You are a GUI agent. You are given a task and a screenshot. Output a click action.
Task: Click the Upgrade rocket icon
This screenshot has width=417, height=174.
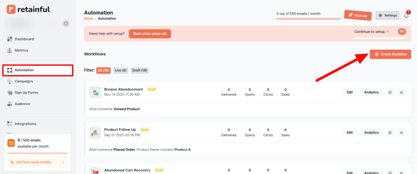click(x=351, y=15)
